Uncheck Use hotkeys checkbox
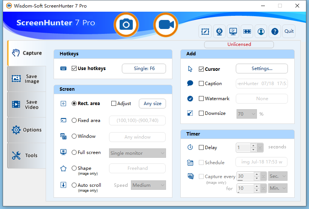 74,69
